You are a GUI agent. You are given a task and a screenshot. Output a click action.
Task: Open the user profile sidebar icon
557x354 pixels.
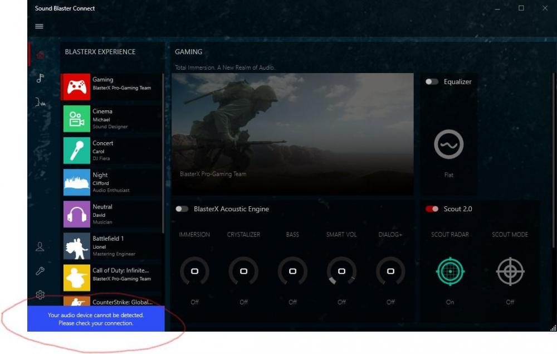(40, 246)
